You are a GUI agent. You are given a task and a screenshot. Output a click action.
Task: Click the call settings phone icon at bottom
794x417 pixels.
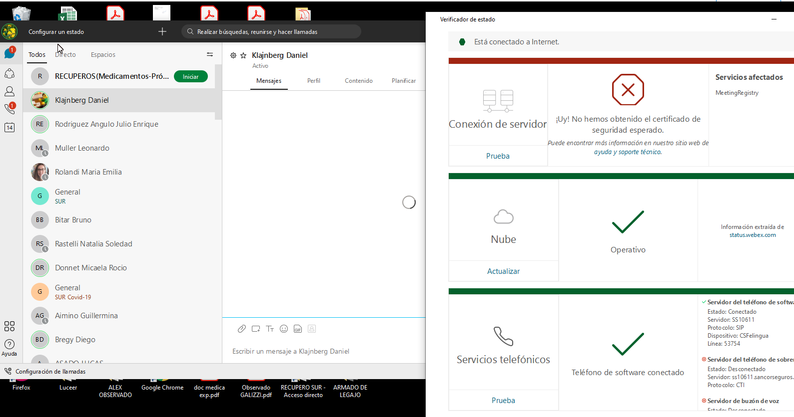pos(8,371)
